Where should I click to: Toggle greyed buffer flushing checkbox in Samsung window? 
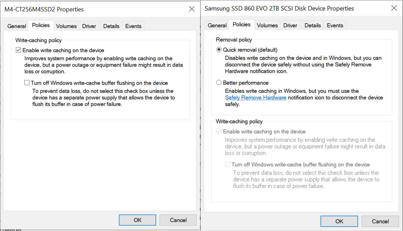[x=227, y=164]
